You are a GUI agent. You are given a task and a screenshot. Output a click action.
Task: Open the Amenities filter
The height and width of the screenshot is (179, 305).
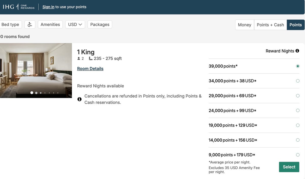pyautogui.click(x=50, y=24)
